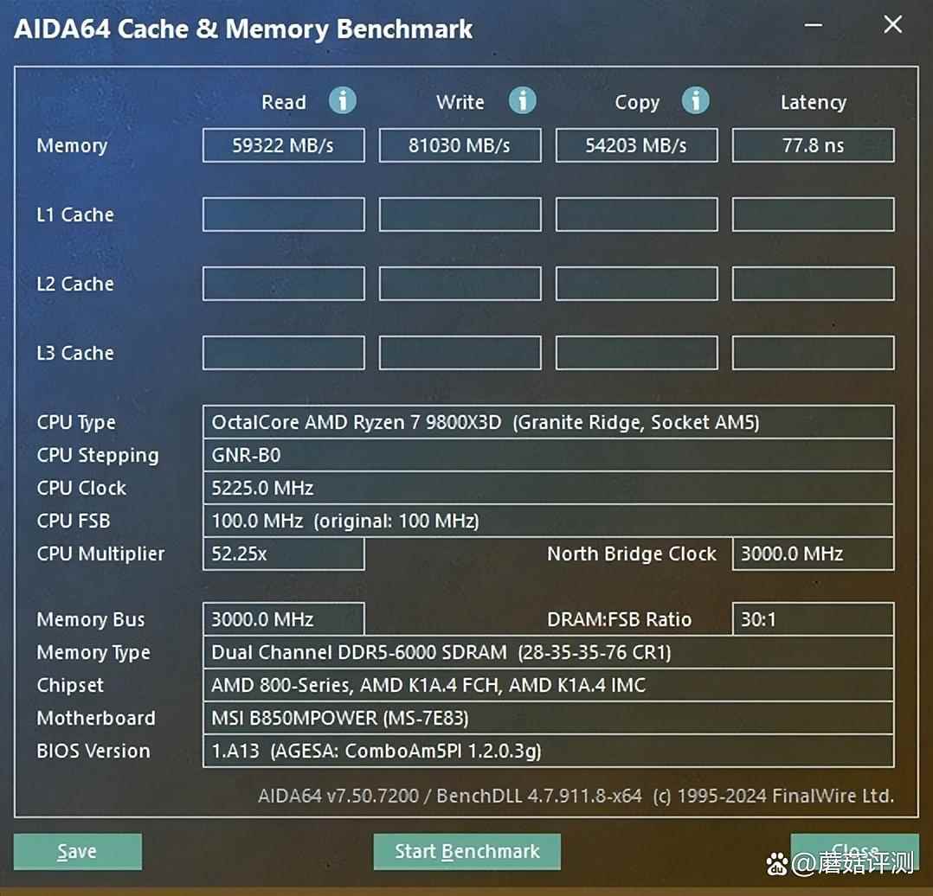
Task: Click the CPU FSB value 100.0 MHz
Action: tap(548, 521)
